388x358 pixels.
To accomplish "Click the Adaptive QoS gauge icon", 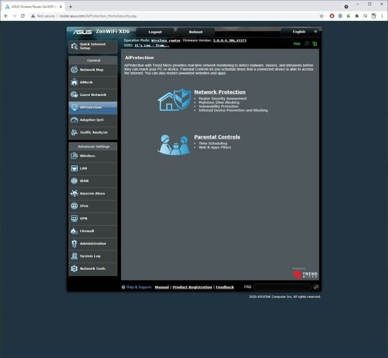I will pyautogui.click(x=74, y=120).
